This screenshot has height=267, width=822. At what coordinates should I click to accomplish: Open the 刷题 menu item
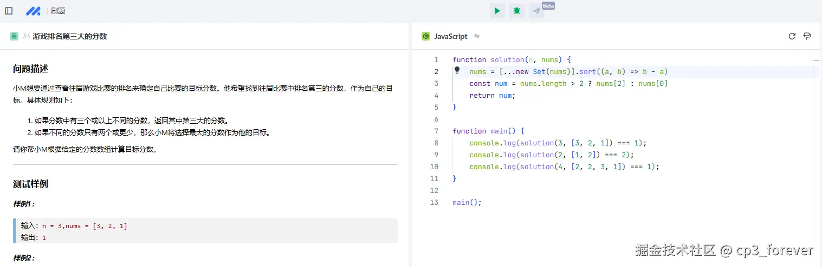click(x=58, y=11)
